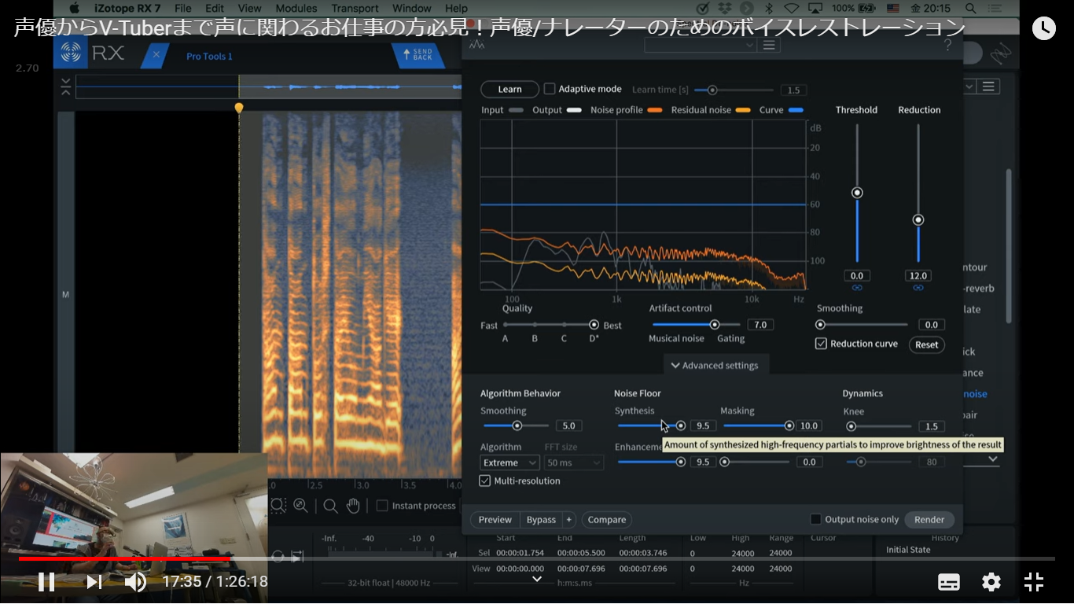Disable Multi-resolution checkbox

485,481
